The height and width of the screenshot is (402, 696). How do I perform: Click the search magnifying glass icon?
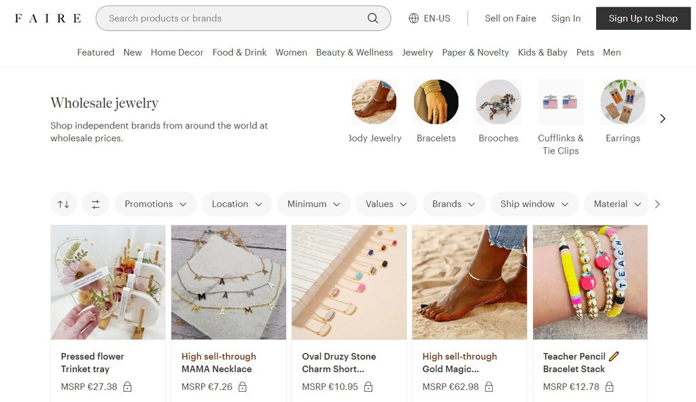(372, 18)
